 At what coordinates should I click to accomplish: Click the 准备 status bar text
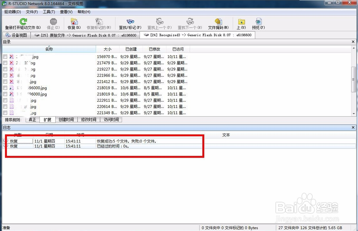[6, 227]
